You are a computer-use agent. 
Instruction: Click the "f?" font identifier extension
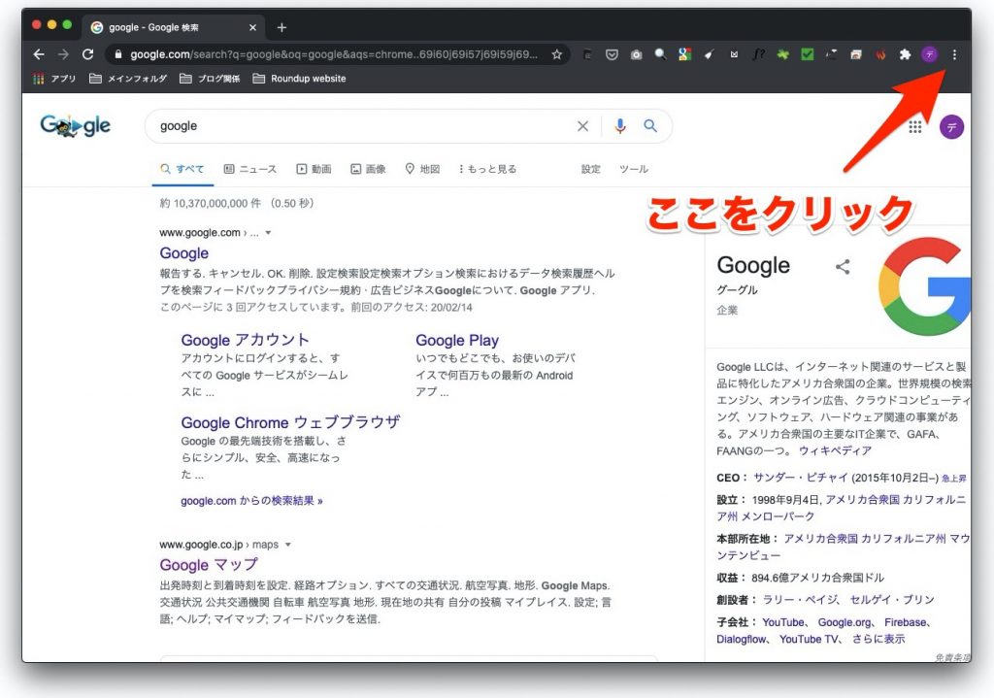pyautogui.click(x=758, y=54)
